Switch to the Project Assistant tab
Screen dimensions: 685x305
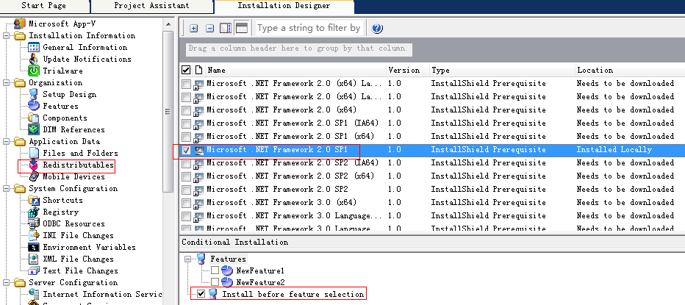point(152,6)
